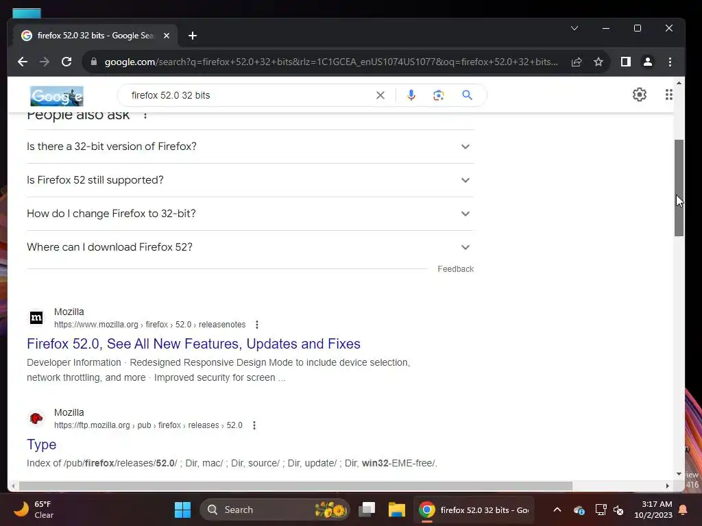Click Mozilla favicon of releasenotes result
Image resolution: width=702 pixels, height=526 pixels.
click(36, 318)
